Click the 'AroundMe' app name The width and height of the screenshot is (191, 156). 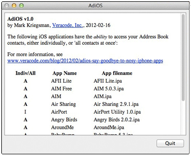[x=63, y=128]
